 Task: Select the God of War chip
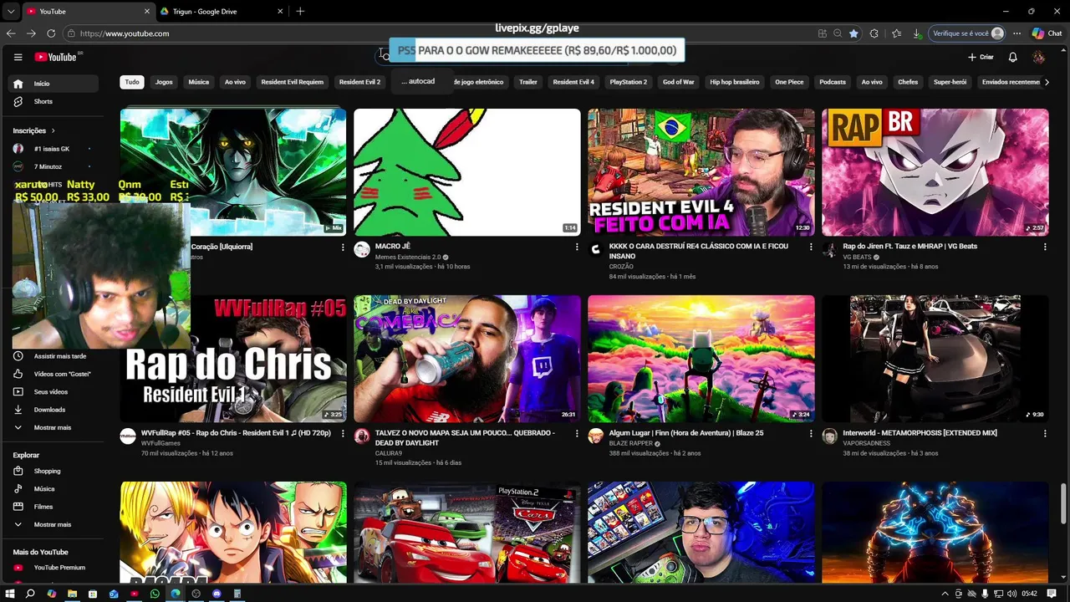tap(678, 82)
